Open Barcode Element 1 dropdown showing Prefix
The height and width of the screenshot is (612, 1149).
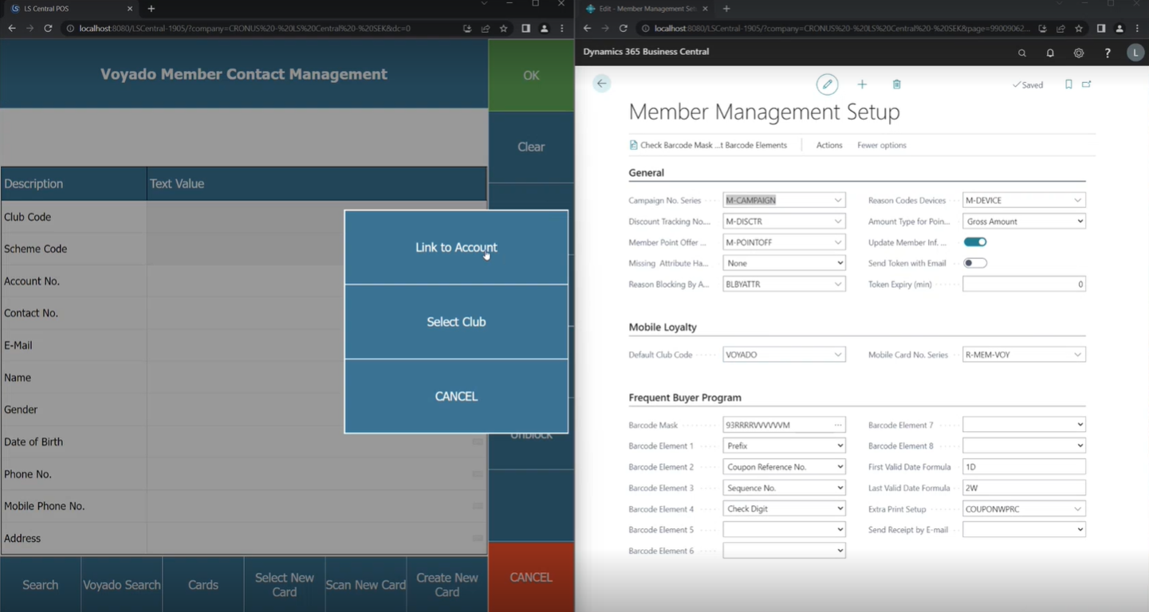coord(784,445)
